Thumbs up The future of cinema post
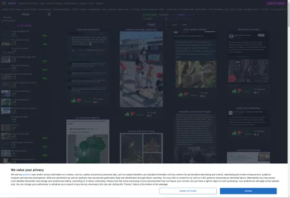Image resolution: width=290 pixels, height=198 pixels. point(234,91)
